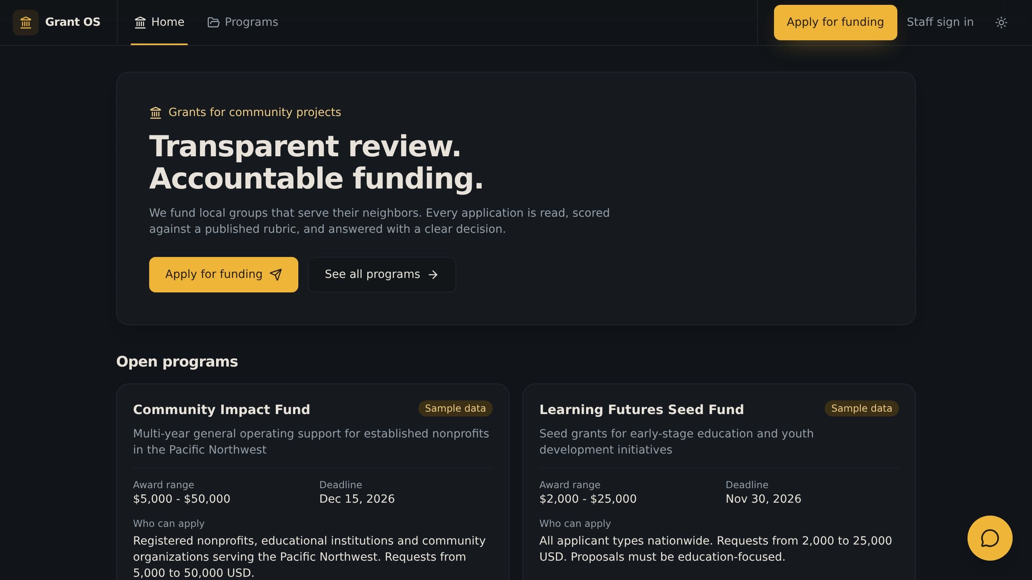
Task: Click the Open programs heading
Action: 177,362
